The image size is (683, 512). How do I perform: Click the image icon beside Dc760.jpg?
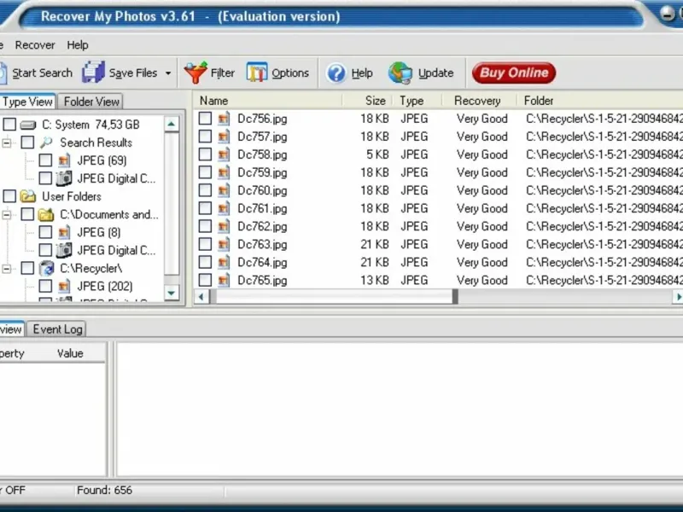[224, 190]
